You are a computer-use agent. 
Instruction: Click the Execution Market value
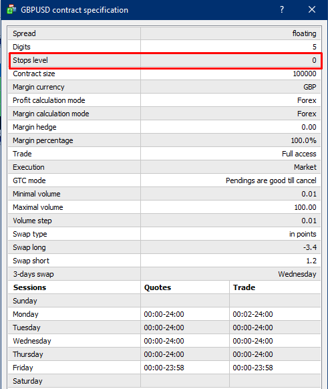pyautogui.click(x=305, y=167)
